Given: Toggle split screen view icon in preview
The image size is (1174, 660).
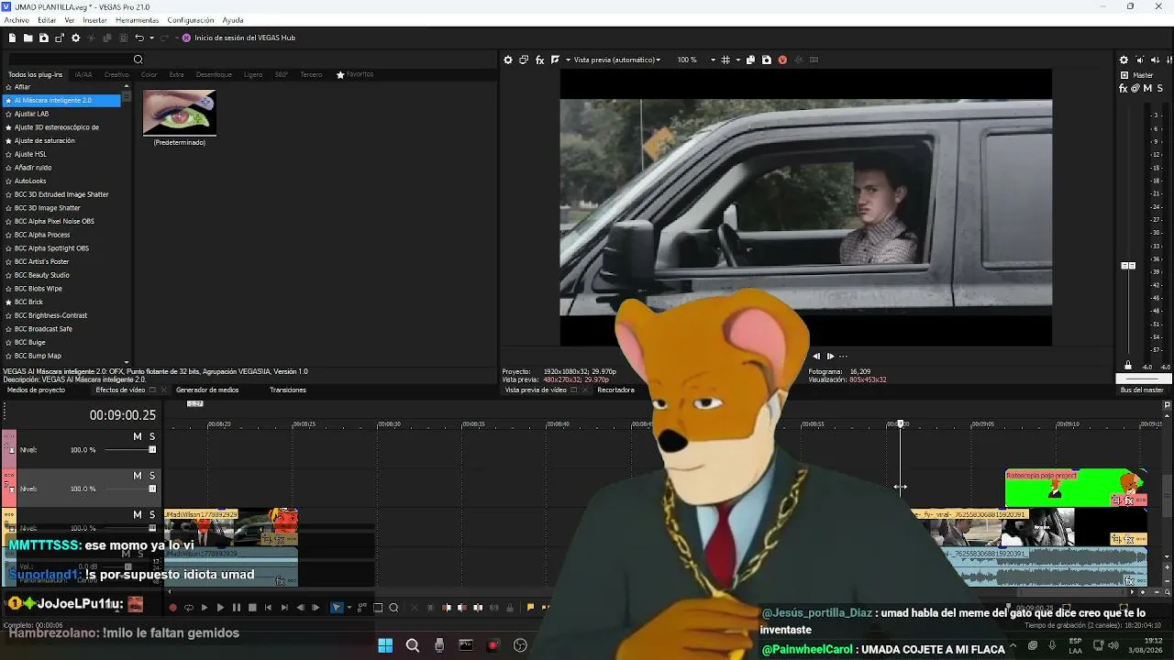Looking at the screenshot, I should [555, 60].
